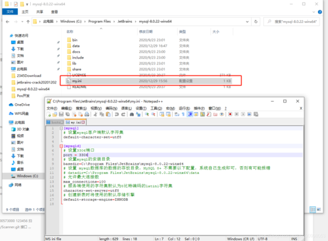The height and width of the screenshot is (241, 328).
Task: Open the 文件(F) menu in Notepad++
Action: pyautogui.click(x=52, y=108)
